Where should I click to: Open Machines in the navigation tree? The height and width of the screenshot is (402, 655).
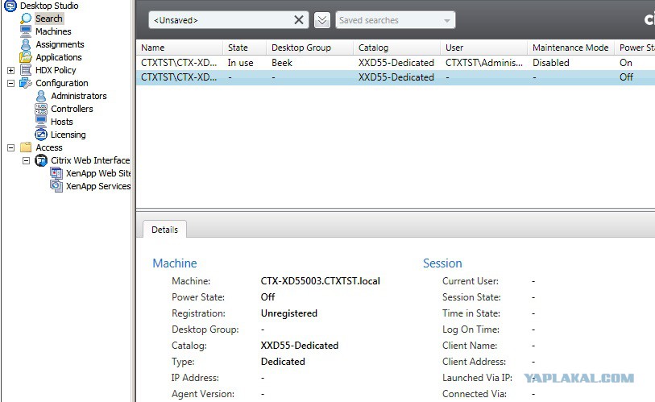[53, 31]
